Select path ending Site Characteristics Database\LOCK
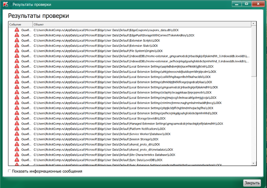This screenshot has height=188, width=267. (105, 155)
